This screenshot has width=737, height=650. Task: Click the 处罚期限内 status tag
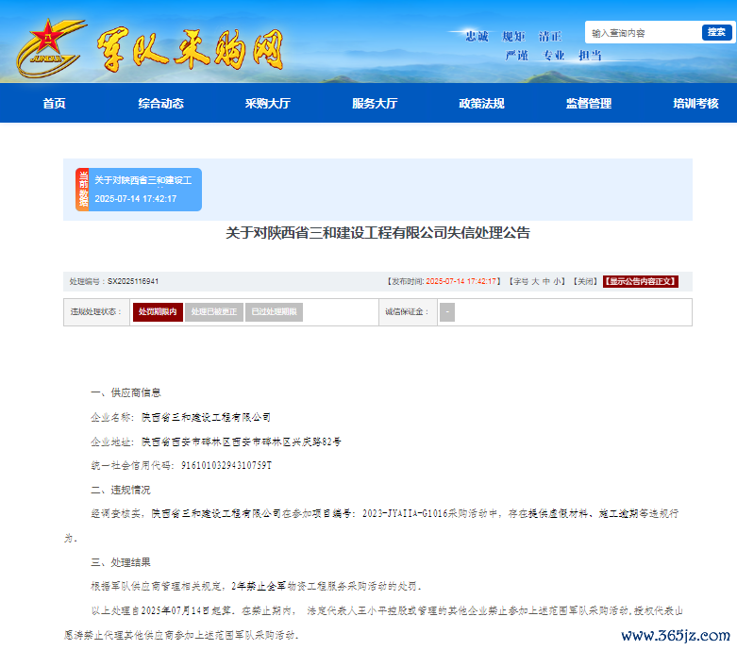pyautogui.click(x=158, y=312)
